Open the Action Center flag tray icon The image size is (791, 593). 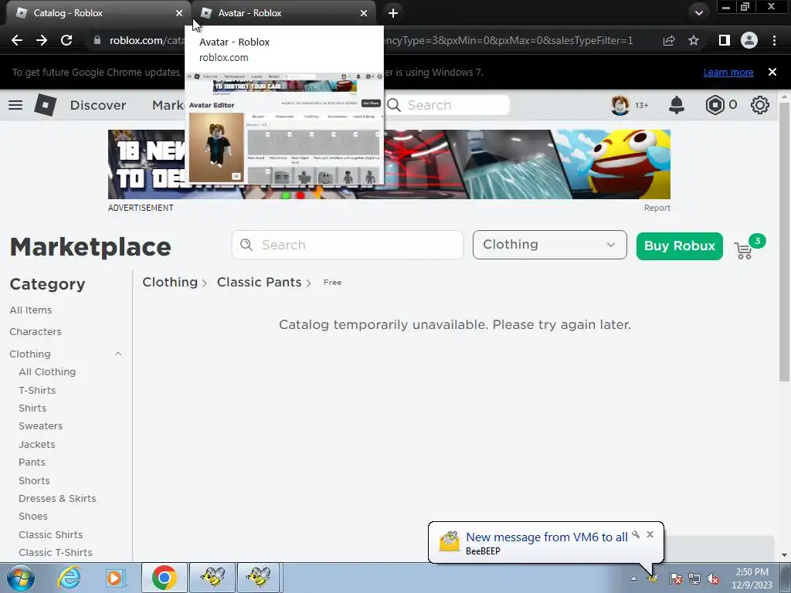point(675,579)
